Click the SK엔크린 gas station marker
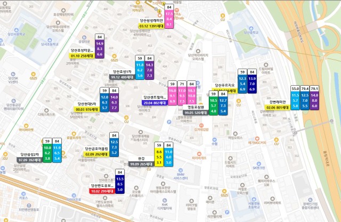This screenshot has width=341, height=222. click(x=258, y=164)
